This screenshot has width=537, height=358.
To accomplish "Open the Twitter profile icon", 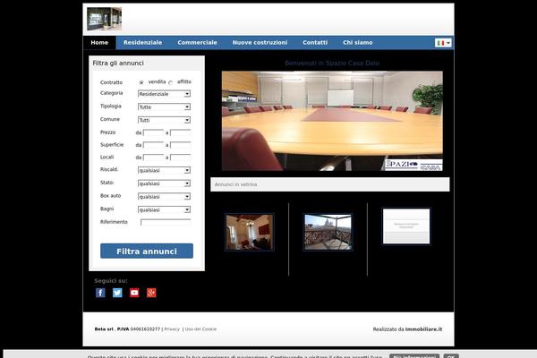I will pos(117,293).
